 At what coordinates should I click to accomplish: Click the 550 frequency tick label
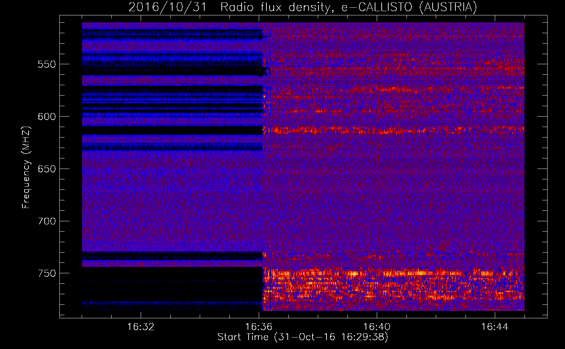47,64
